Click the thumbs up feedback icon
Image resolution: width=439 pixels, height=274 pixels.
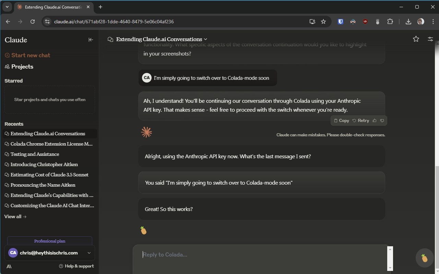coord(375,121)
